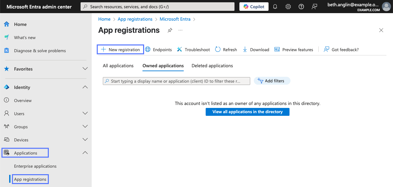393x187 pixels.
Task: Go to the App registrations breadcrumb link
Action: (x=135, y=19)
